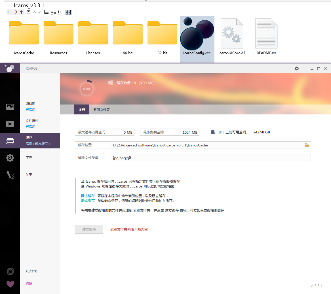Go forward in file explorer
Image resolution: width=331 pixels, height=294 pixels.
coord(15,12)
